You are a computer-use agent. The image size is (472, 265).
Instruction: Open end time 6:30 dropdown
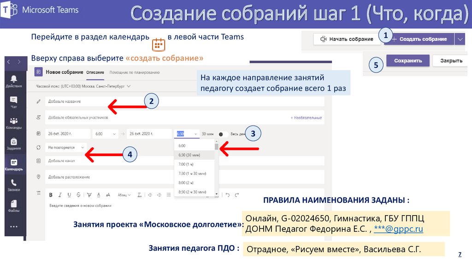[187, 134]
